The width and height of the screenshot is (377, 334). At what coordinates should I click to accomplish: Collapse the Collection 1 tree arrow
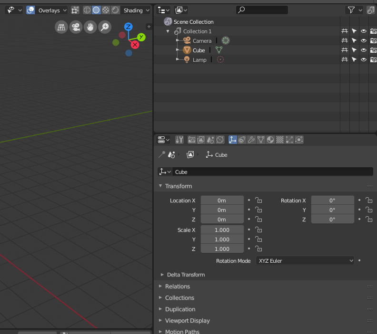(168, 31)
